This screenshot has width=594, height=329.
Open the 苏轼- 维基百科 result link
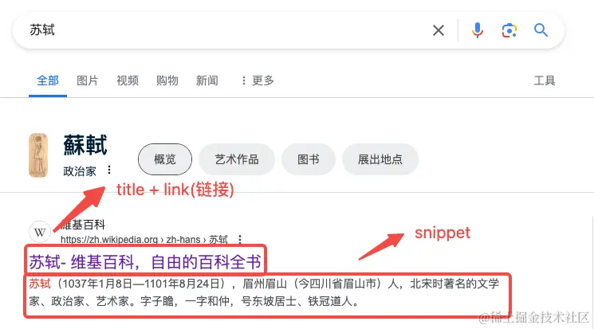pos(145,262)
